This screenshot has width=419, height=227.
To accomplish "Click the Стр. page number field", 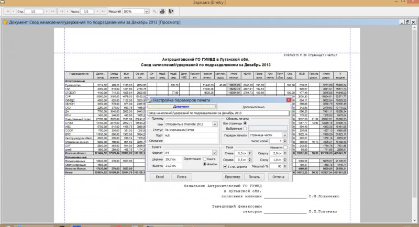I will [x=34, y=12].
